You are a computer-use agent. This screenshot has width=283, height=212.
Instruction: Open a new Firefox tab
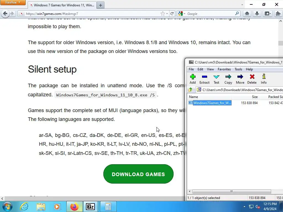click(x=101, y=5)
